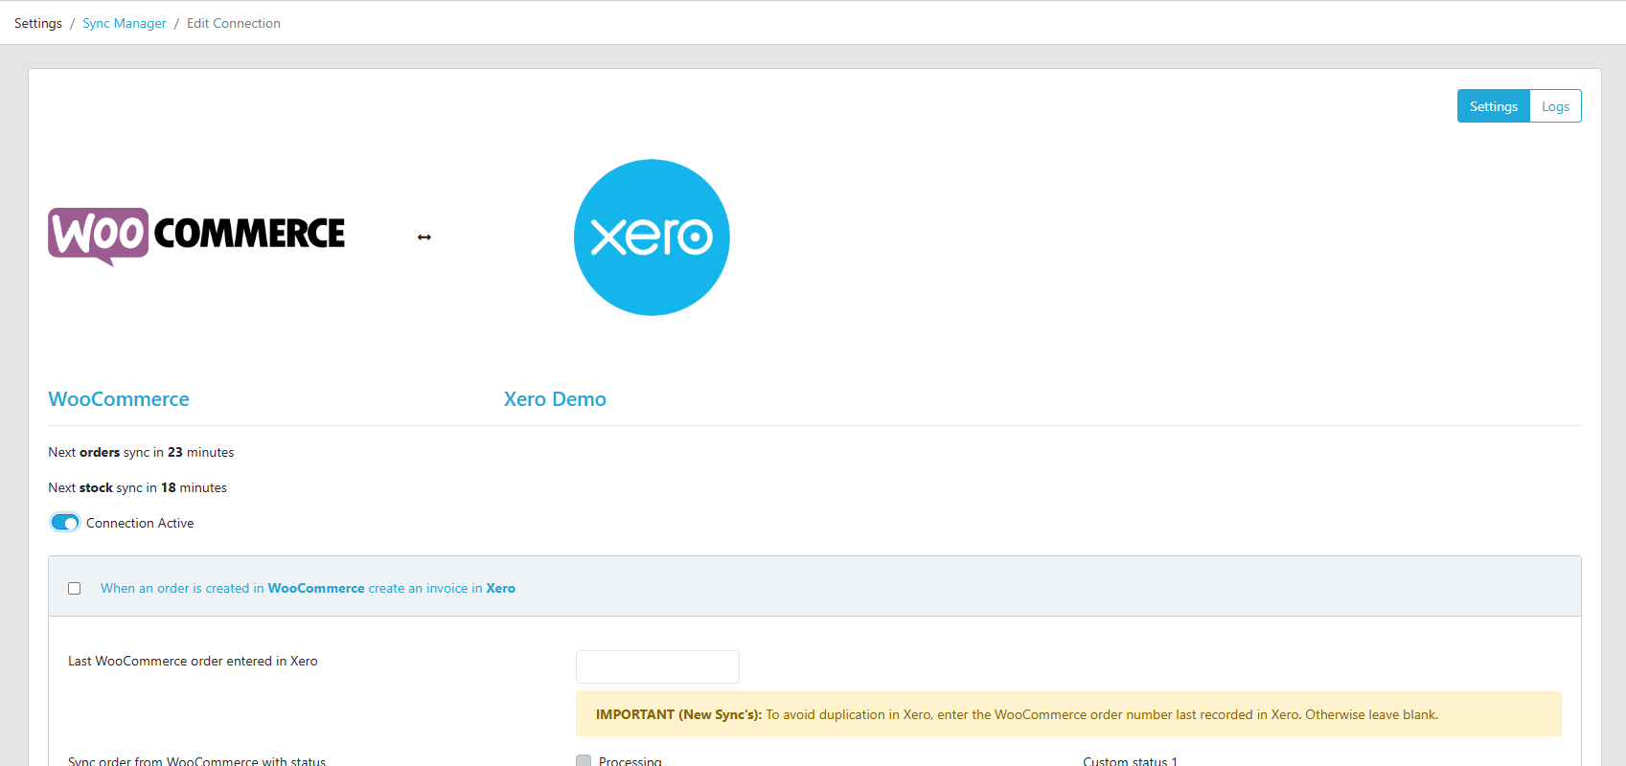Toggle the Connection Active switch
The image size is (1626, 766).
(x=65, y=523)
